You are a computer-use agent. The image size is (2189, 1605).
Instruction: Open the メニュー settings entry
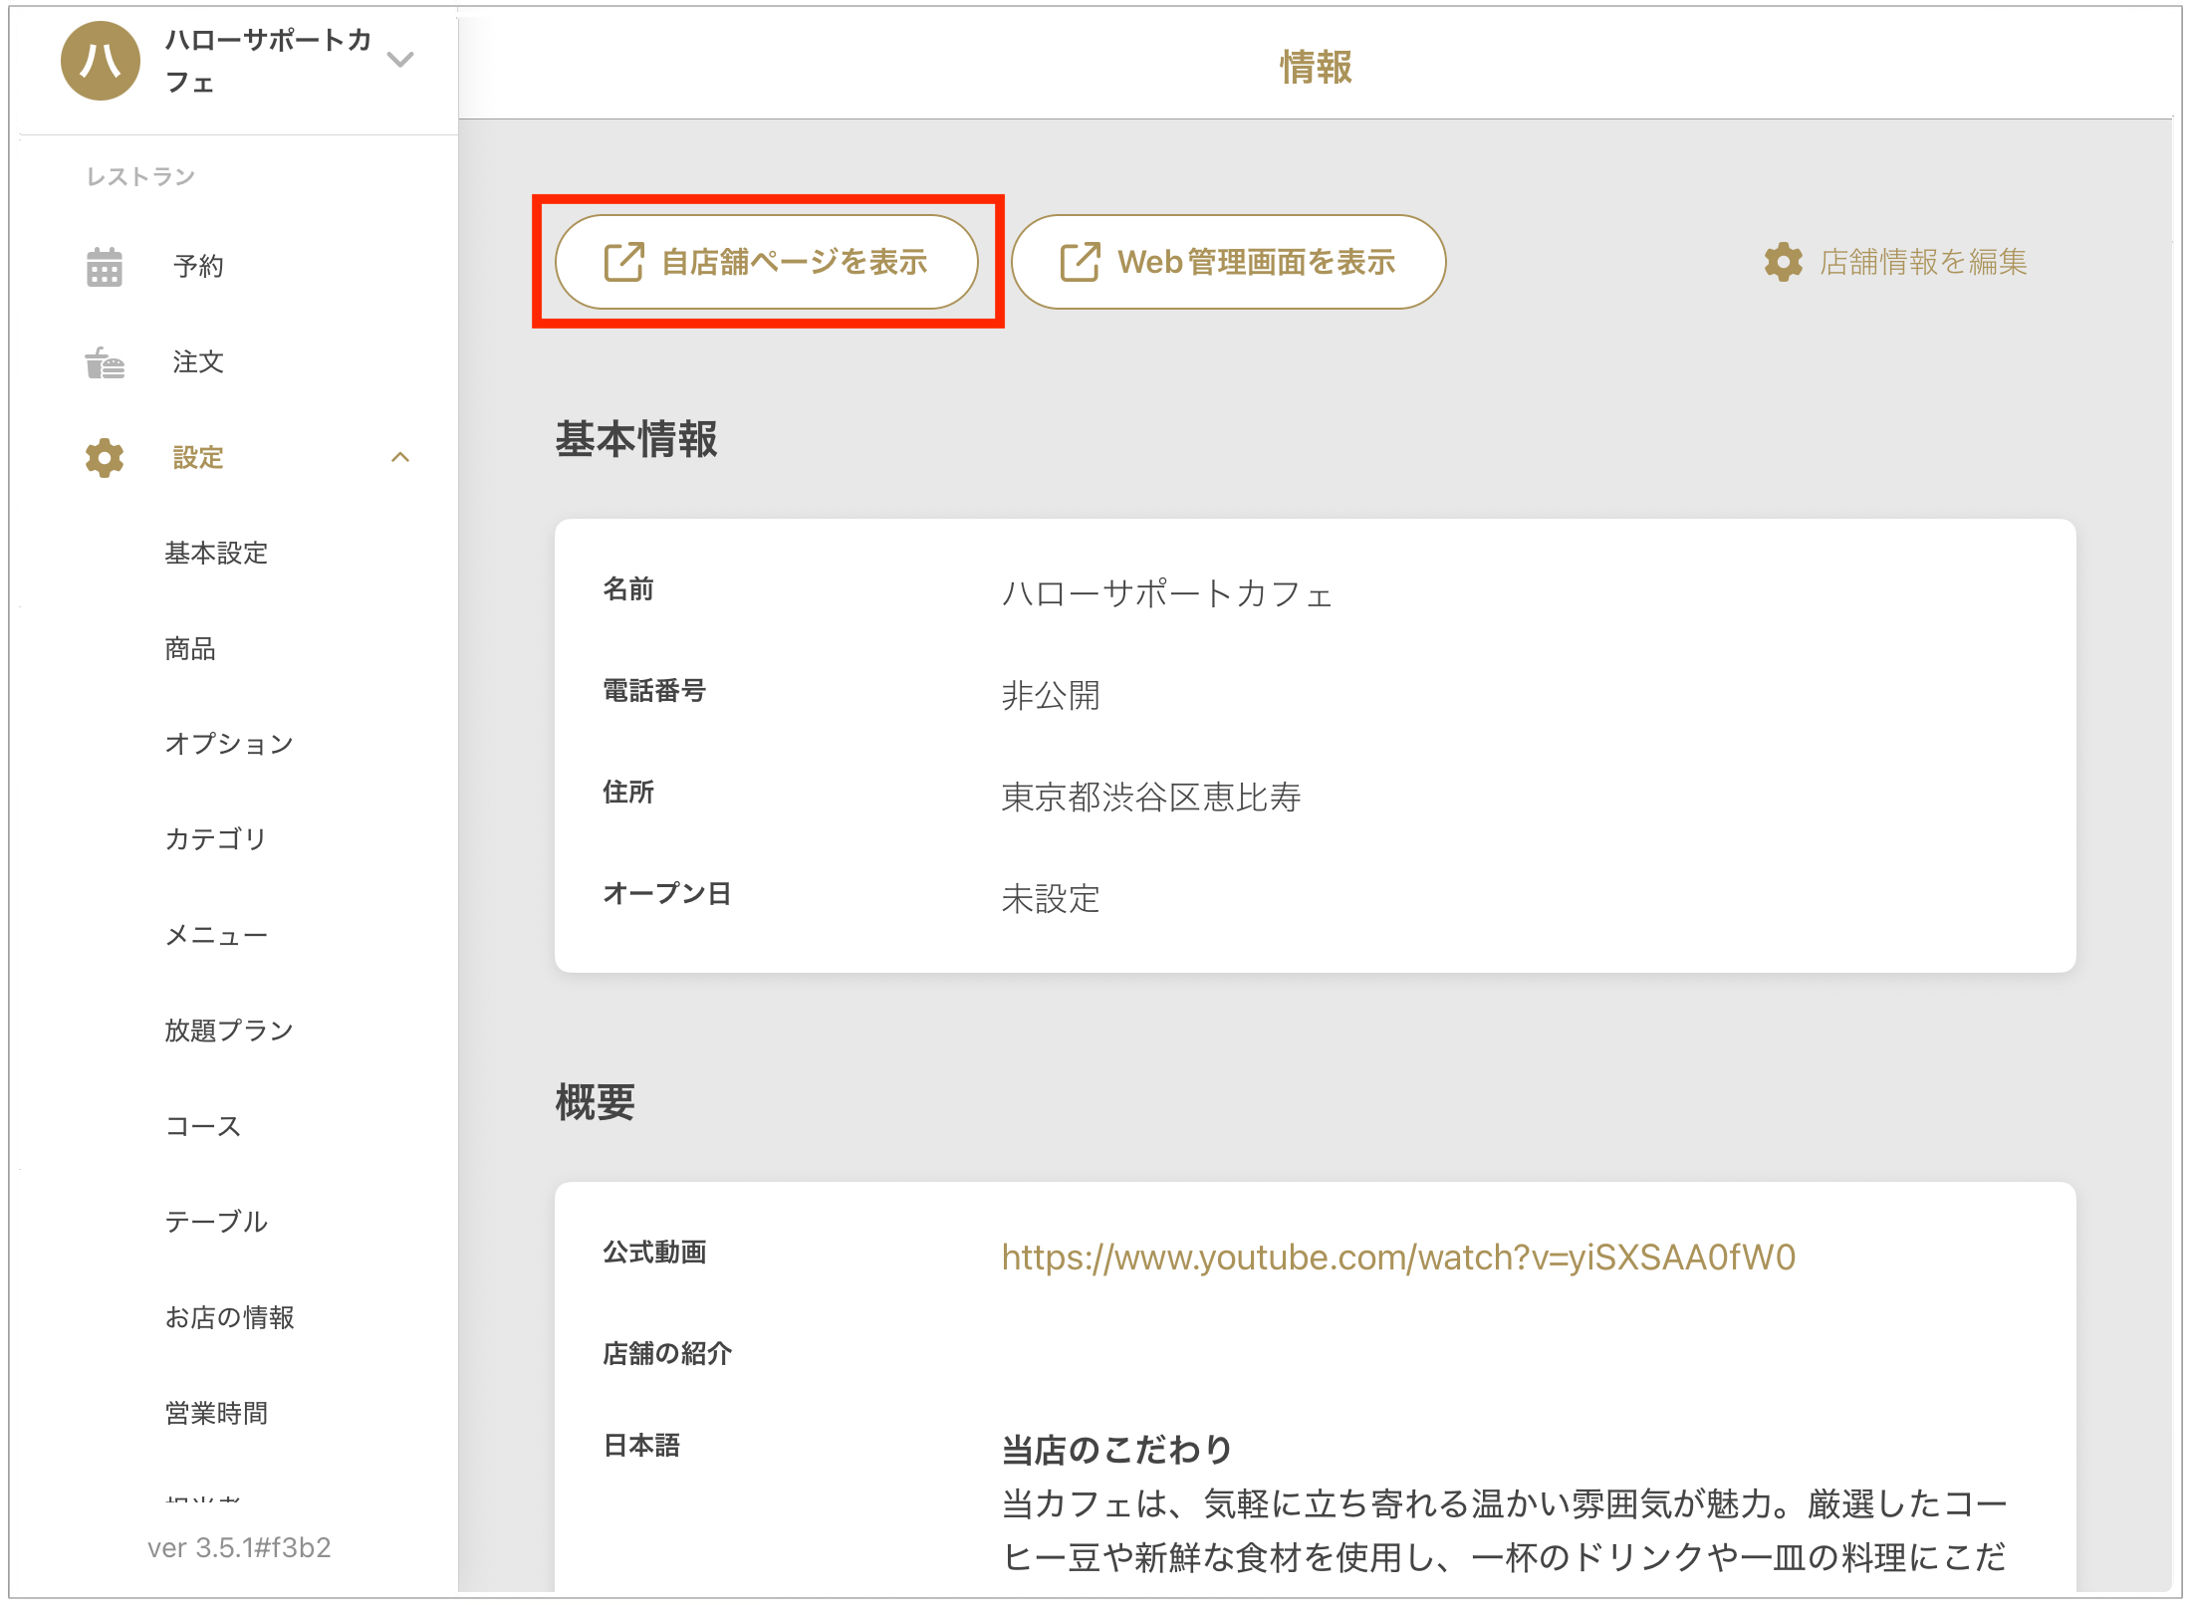[x=216, y=935]
